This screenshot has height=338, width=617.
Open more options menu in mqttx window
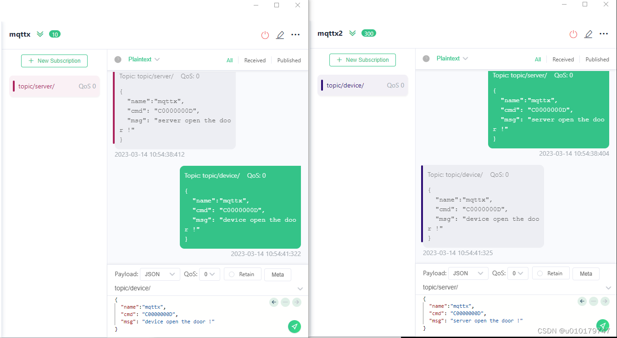(295, 35)
